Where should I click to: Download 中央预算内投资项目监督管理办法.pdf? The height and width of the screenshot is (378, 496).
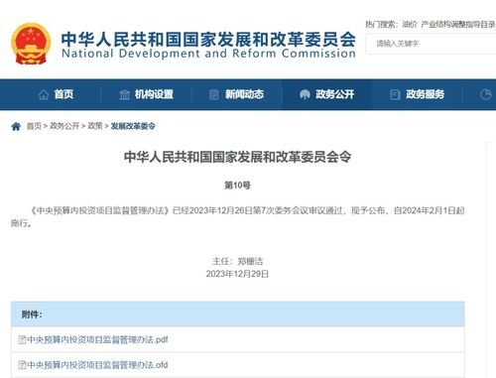97,339
